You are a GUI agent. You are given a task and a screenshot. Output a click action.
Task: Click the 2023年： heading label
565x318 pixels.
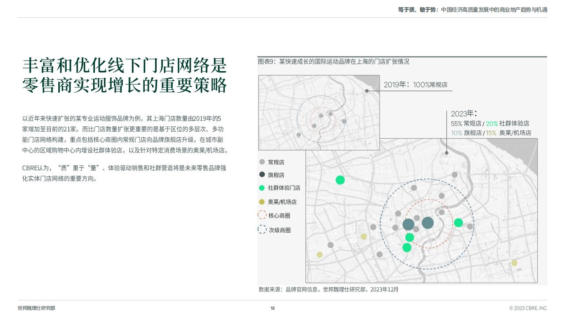point(463,114)
